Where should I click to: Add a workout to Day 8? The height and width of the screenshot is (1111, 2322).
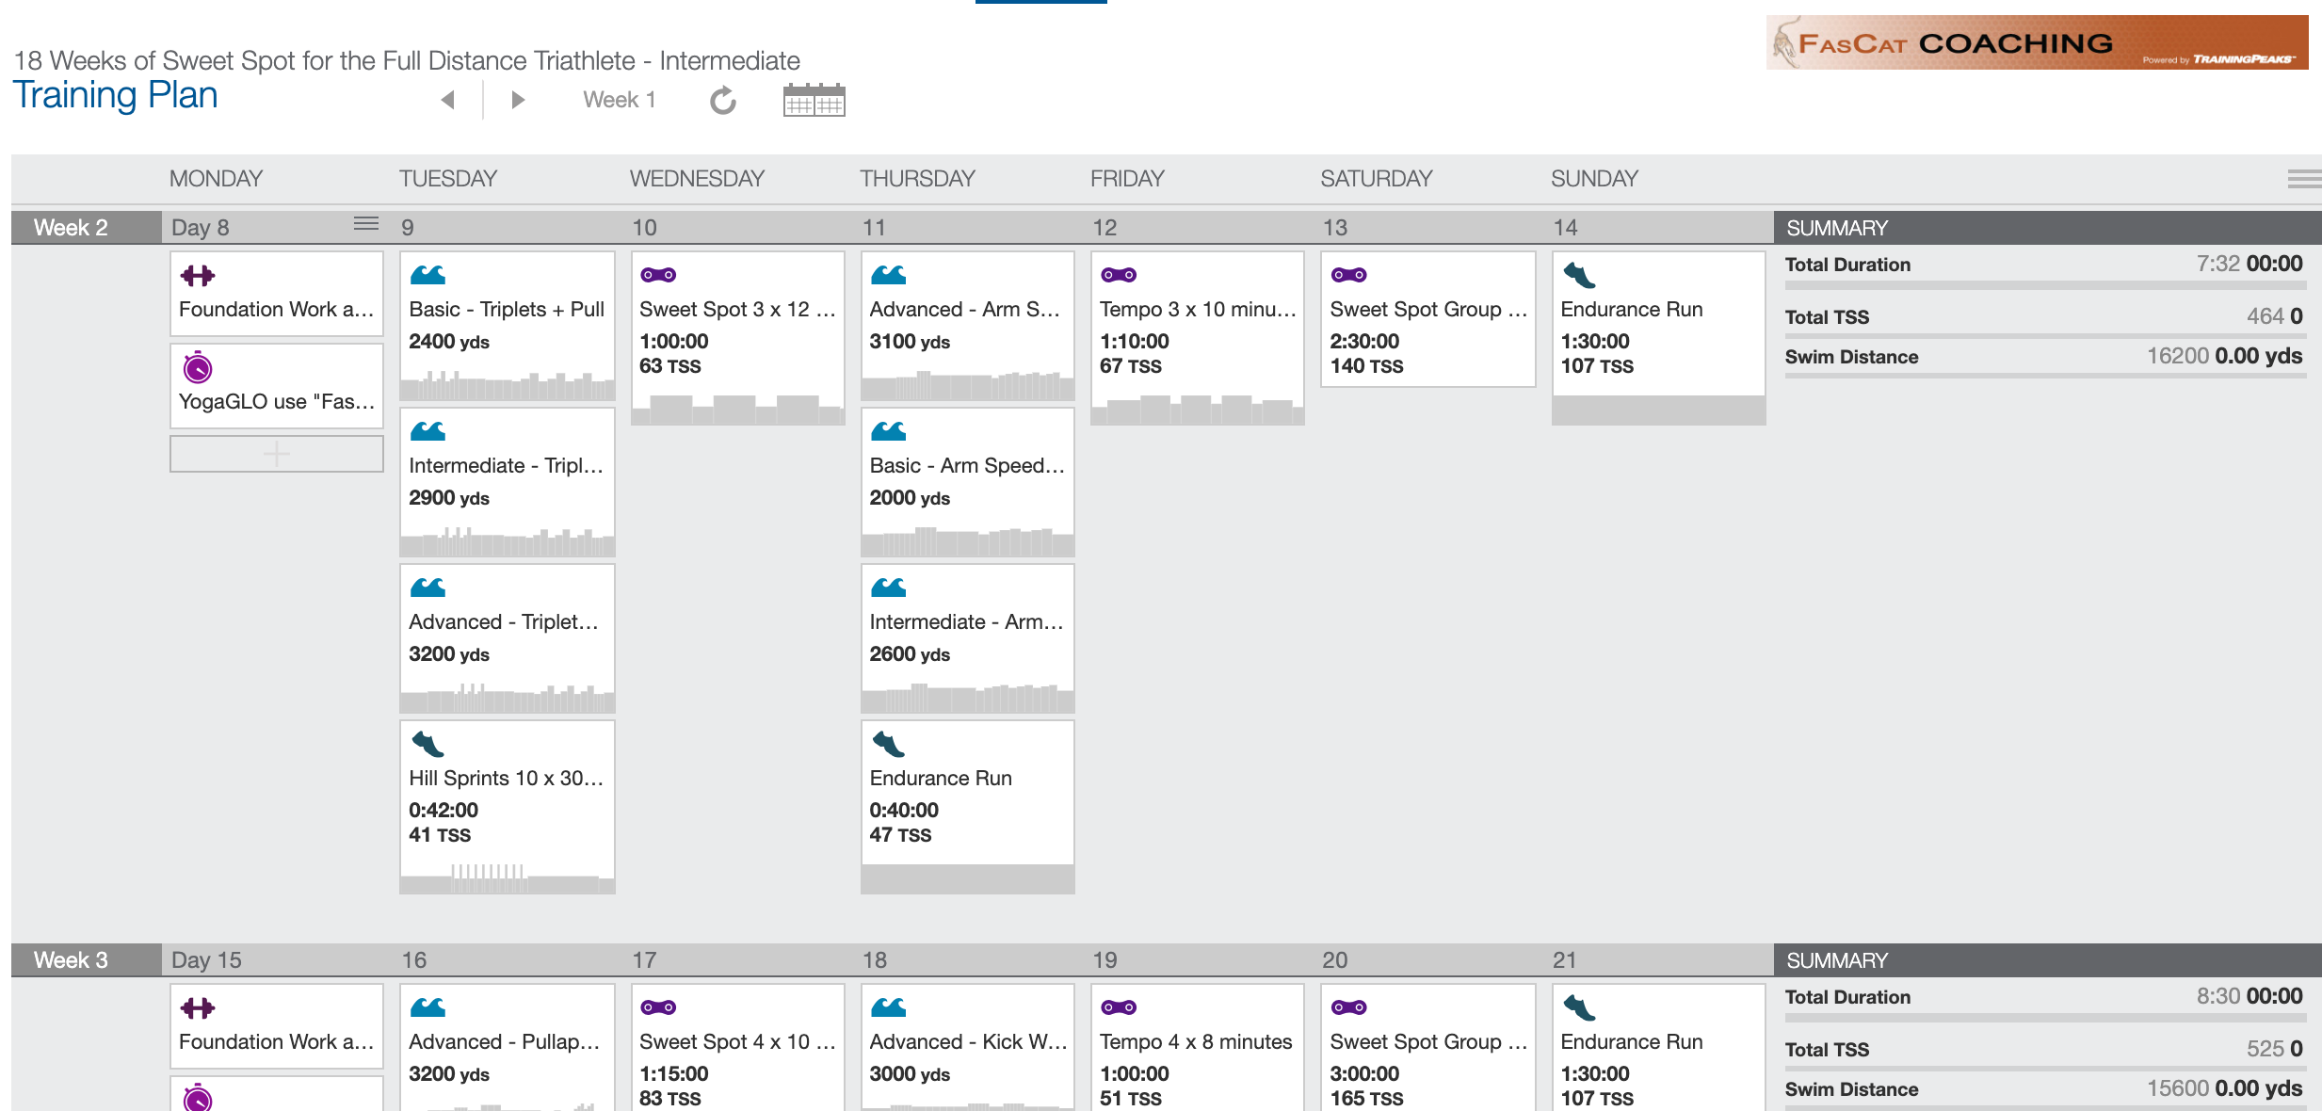277,454
